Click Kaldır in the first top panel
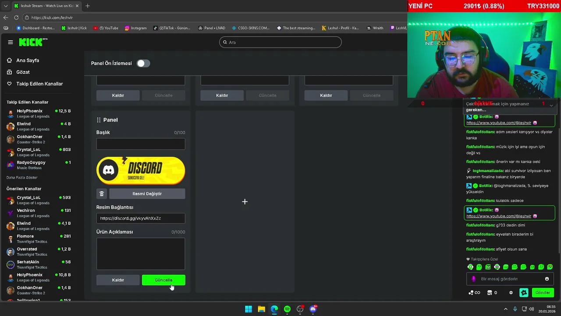This screenshot has width=561, height=316. pos(118,95)
